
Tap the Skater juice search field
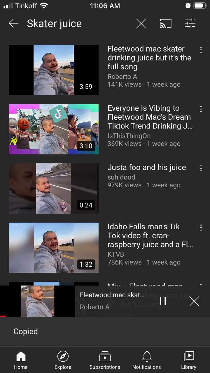[54, 24]
